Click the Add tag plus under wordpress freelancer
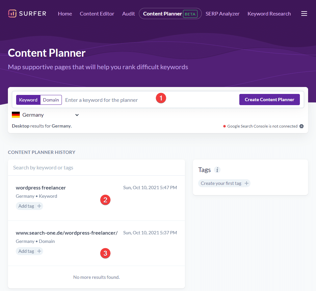This screenshot has width=316, height=291. (39, 206)
